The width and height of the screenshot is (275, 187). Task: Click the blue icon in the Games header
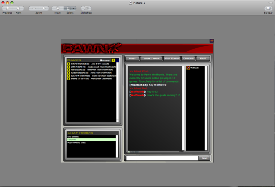117,60
